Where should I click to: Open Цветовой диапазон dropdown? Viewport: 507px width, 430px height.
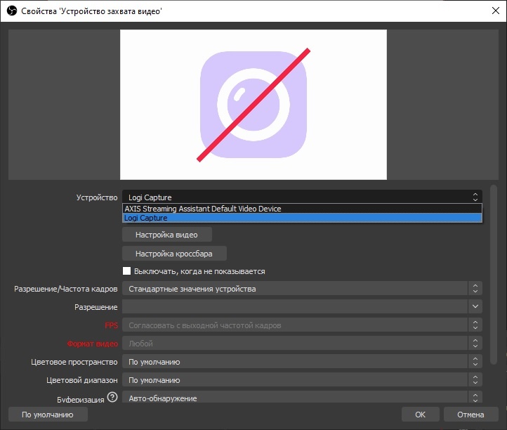click(302, 380)
